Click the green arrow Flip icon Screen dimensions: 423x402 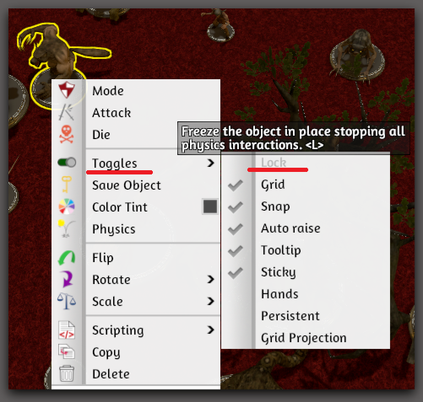pos(67,258)
